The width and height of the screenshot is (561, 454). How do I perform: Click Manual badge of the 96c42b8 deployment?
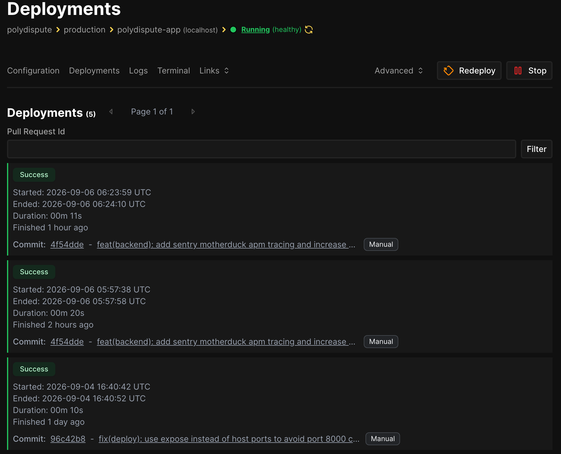(x=383, y=439)
